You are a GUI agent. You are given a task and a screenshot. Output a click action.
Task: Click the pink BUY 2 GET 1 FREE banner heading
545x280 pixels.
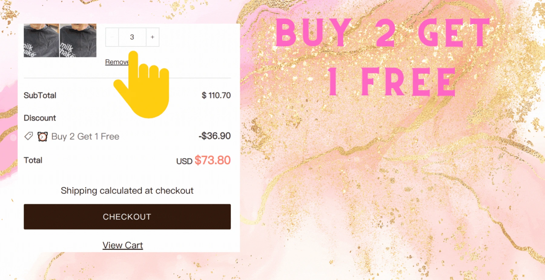click(383, 56)
